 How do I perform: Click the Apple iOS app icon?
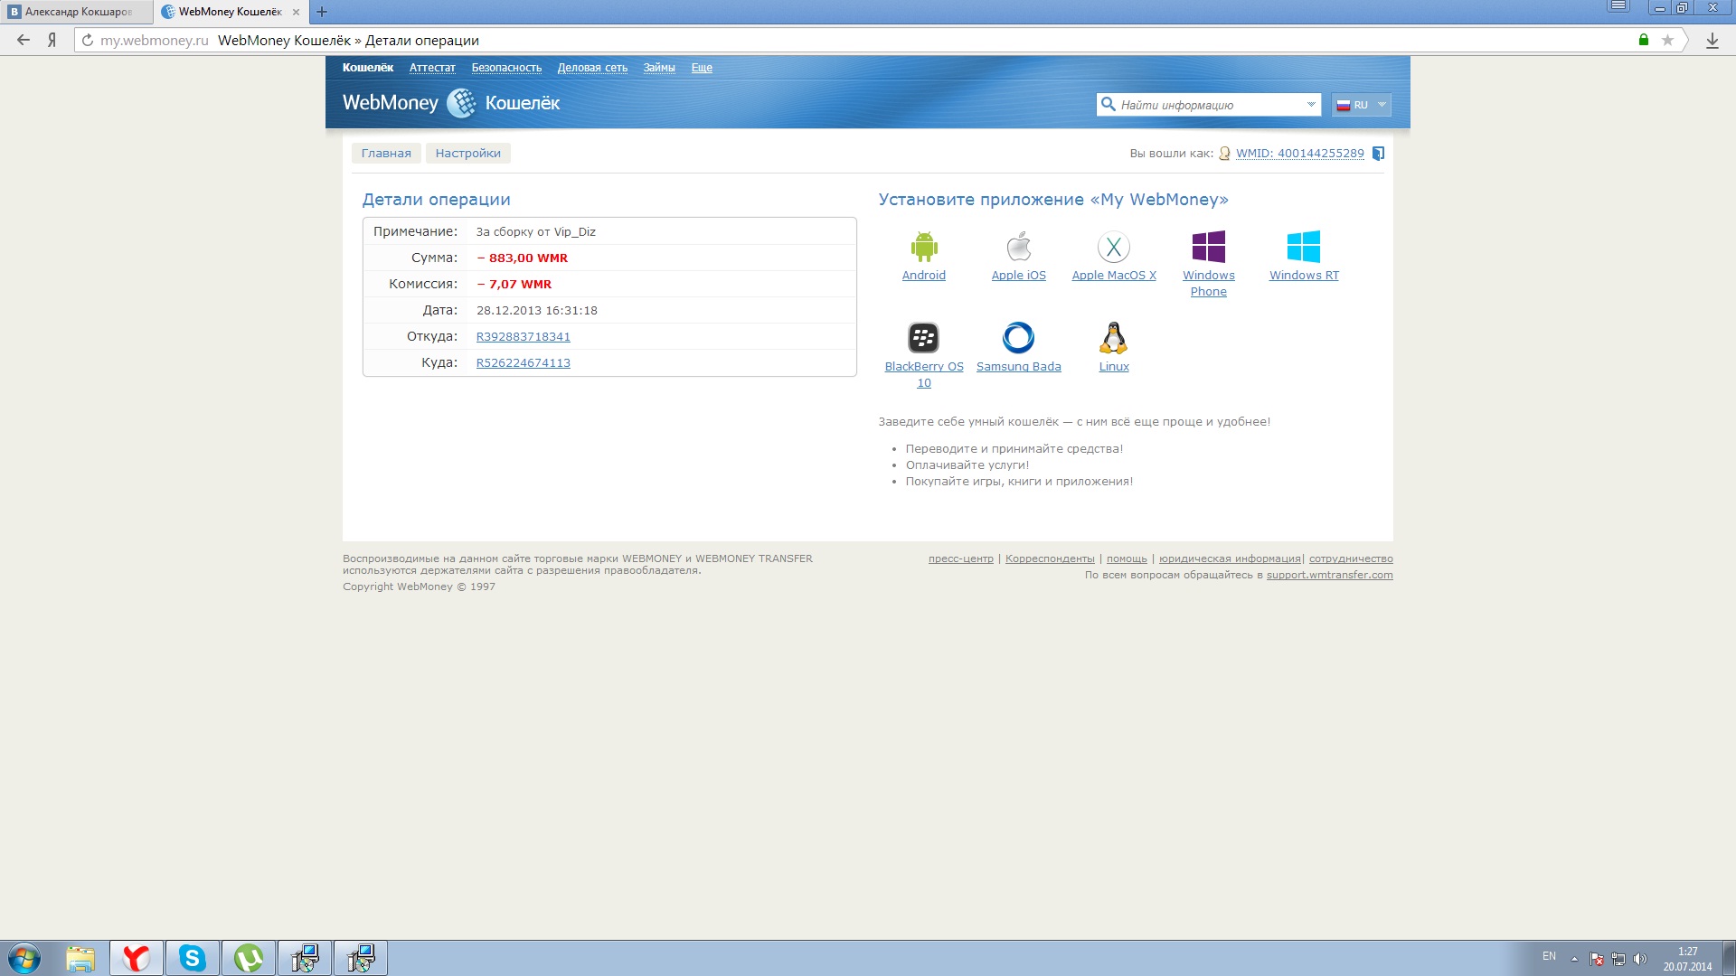(x=1018, y=247)
